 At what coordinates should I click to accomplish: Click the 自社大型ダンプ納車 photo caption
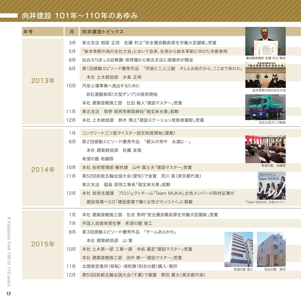tap(272, 123)
